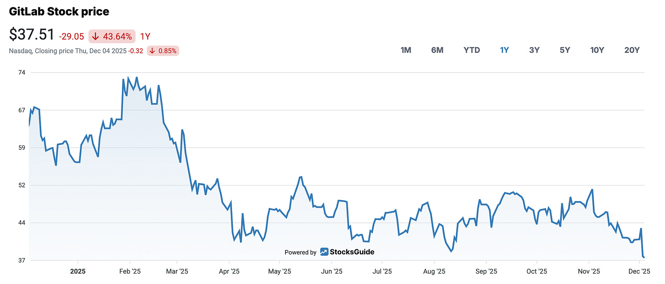
Task: Switch the chart to YTD view
Action: pyautogui.click(x=471, y=50)
